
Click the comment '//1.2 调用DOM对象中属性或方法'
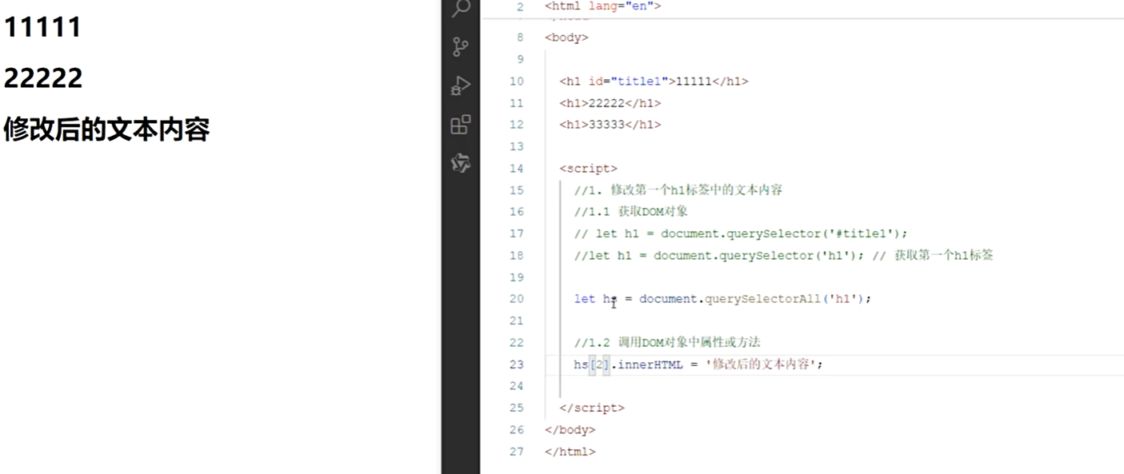(x=667, y=342)
